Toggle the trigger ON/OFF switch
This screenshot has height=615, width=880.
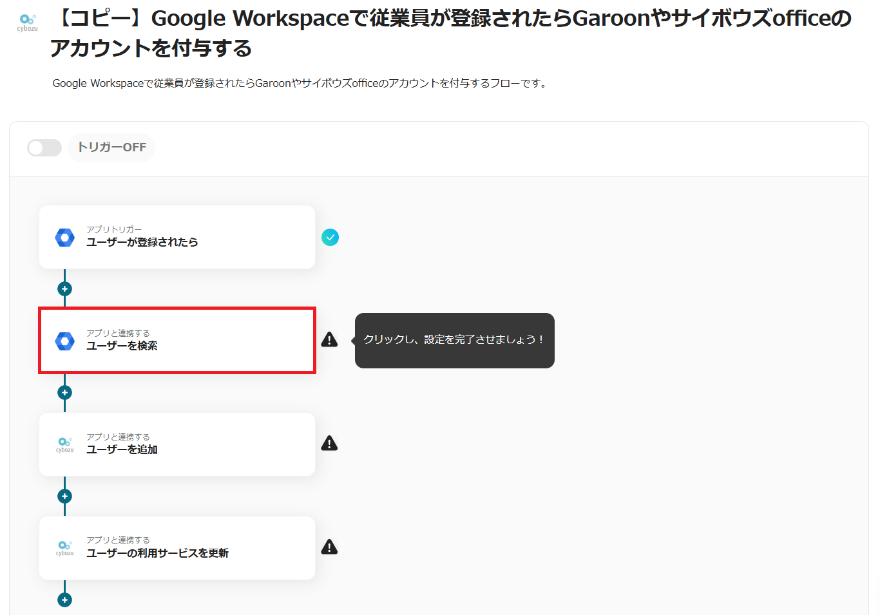[x=44, y=147]
